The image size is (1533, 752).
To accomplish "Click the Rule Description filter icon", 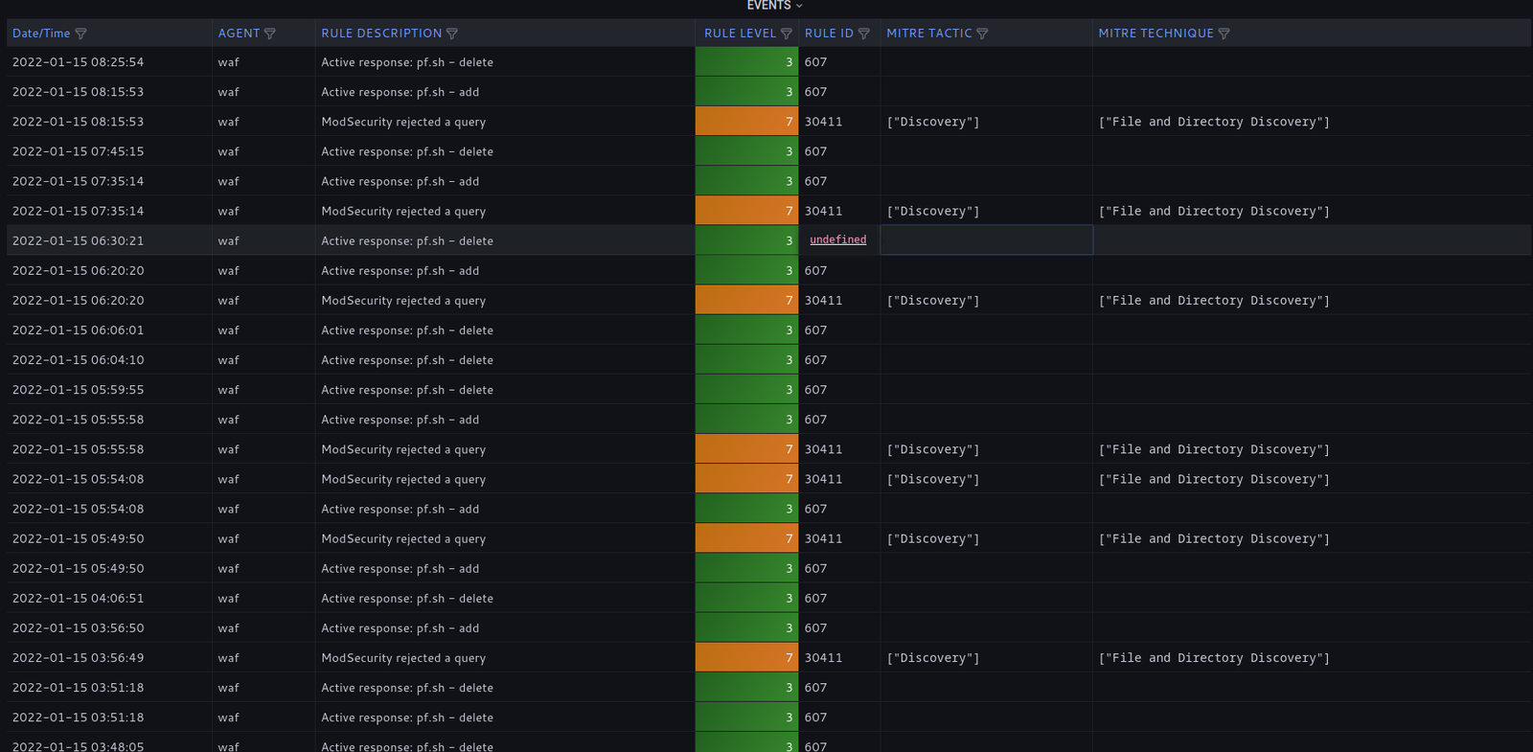I will pyautogui.click(x=452, y=34).
